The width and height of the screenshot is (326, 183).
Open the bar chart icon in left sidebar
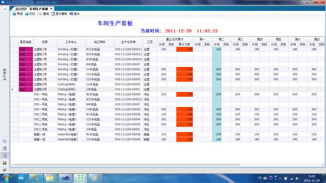click(4, 163)
